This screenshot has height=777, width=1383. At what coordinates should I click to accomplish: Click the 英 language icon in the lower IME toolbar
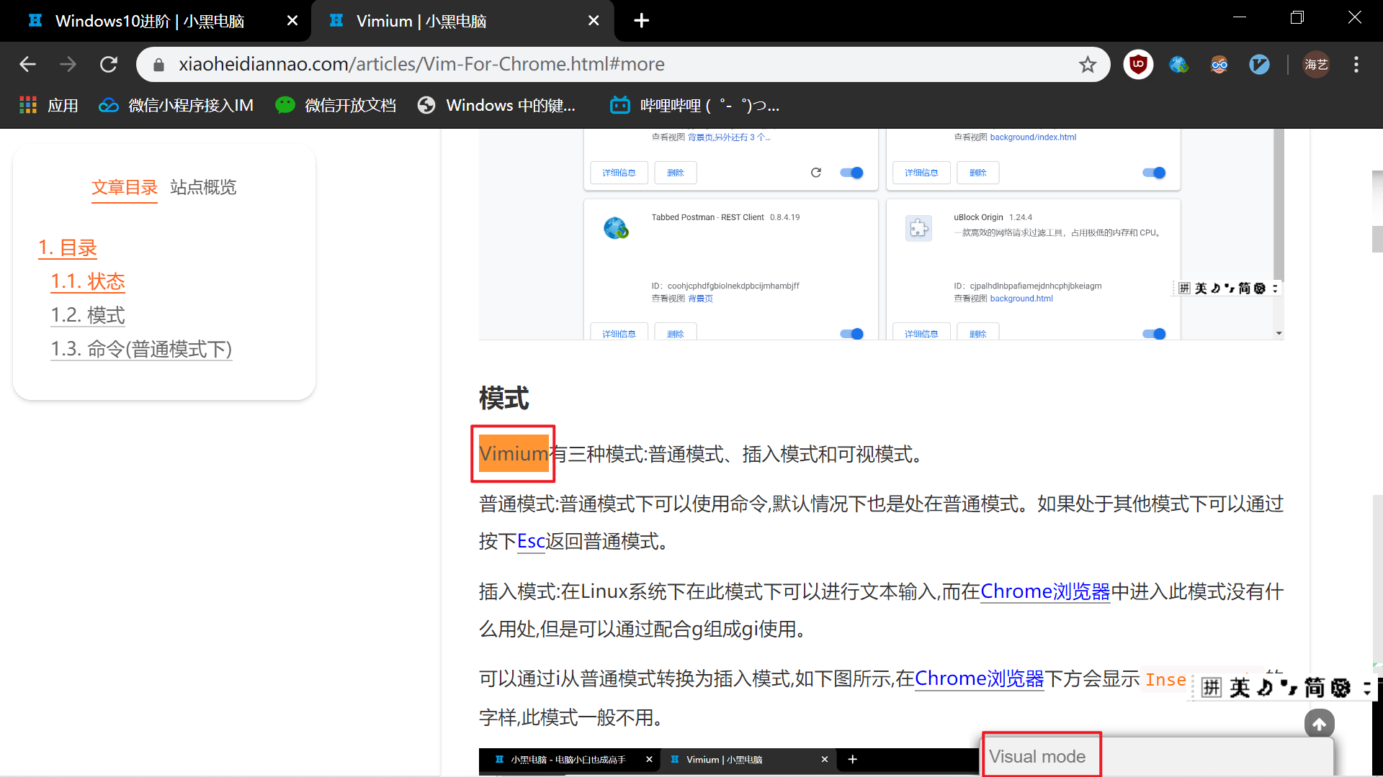click(1240, 688)
